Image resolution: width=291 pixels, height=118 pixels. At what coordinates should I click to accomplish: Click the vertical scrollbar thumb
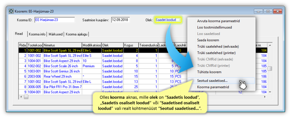tap(270, 69)
